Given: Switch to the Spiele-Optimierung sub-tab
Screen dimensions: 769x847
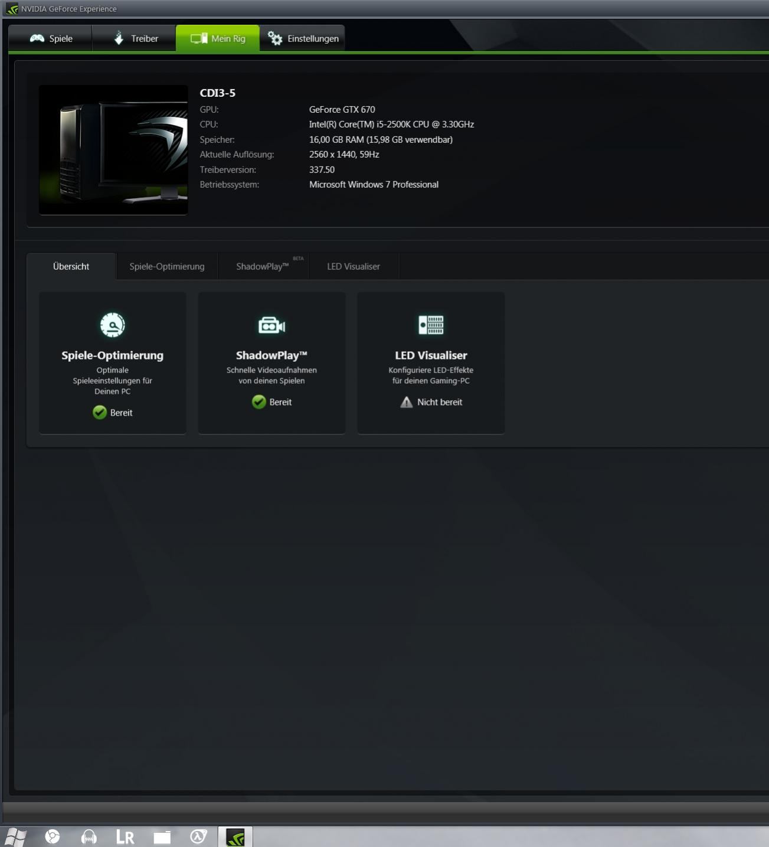Looking at the screenshot, I should point(167,266).
